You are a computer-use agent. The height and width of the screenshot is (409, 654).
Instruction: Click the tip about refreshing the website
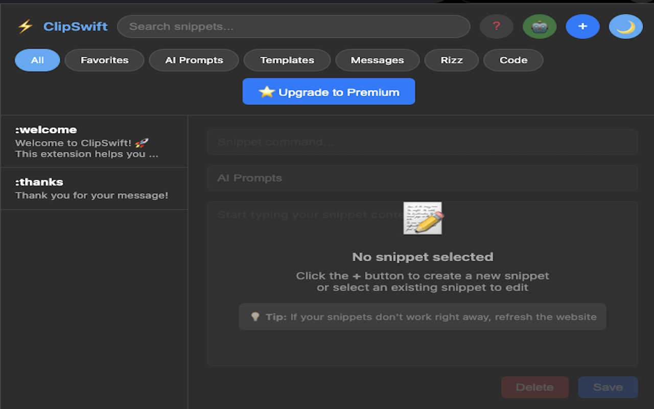(x=423, y=316)
